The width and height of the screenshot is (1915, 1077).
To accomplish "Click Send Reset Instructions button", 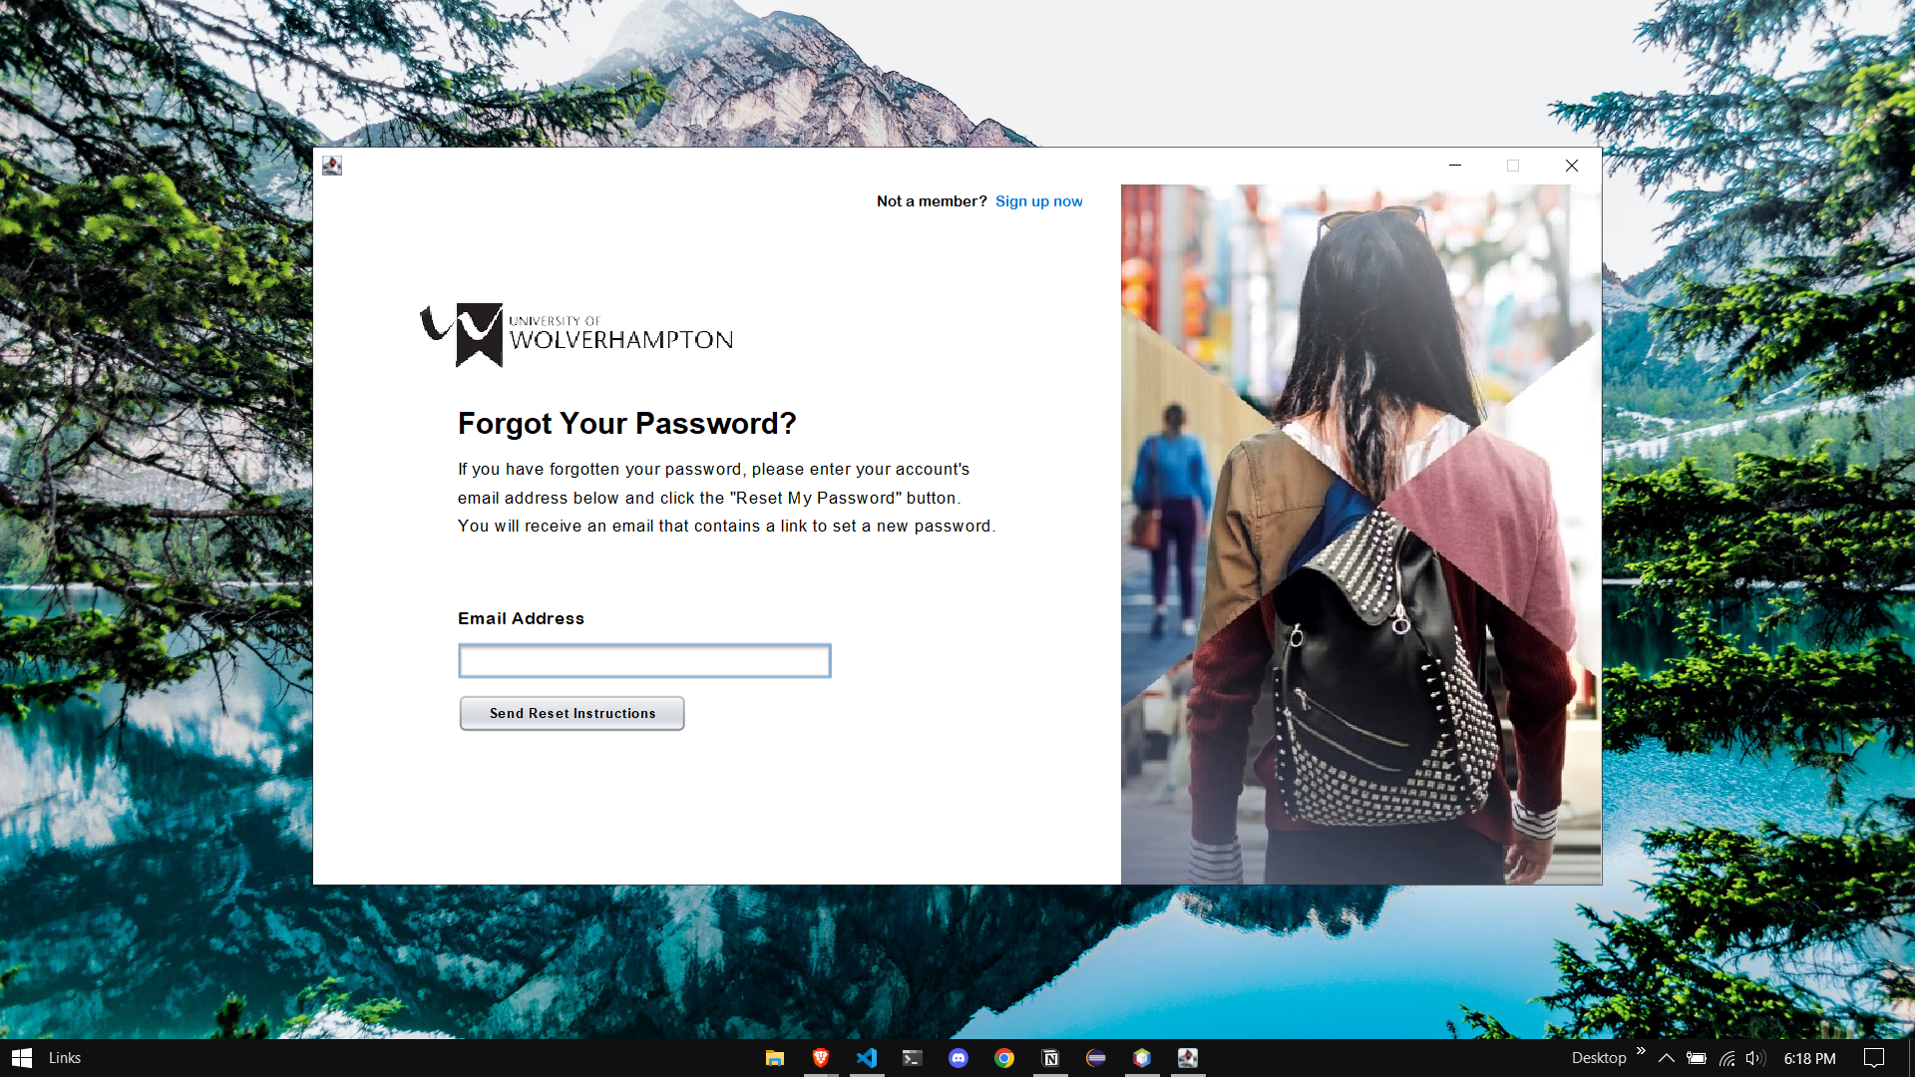I will point(573,713).
